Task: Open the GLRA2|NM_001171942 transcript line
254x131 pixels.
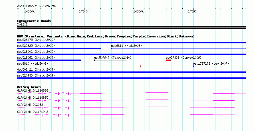Action: (x=131, y=115)
